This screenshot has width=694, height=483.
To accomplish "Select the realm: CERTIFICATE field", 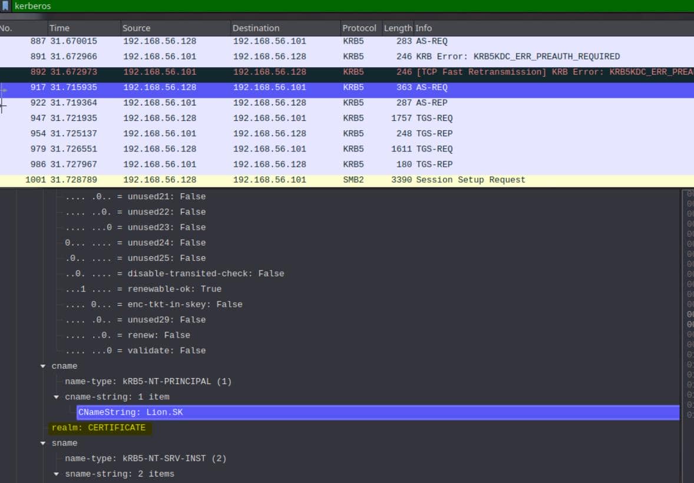I will [x=98, y=428].
